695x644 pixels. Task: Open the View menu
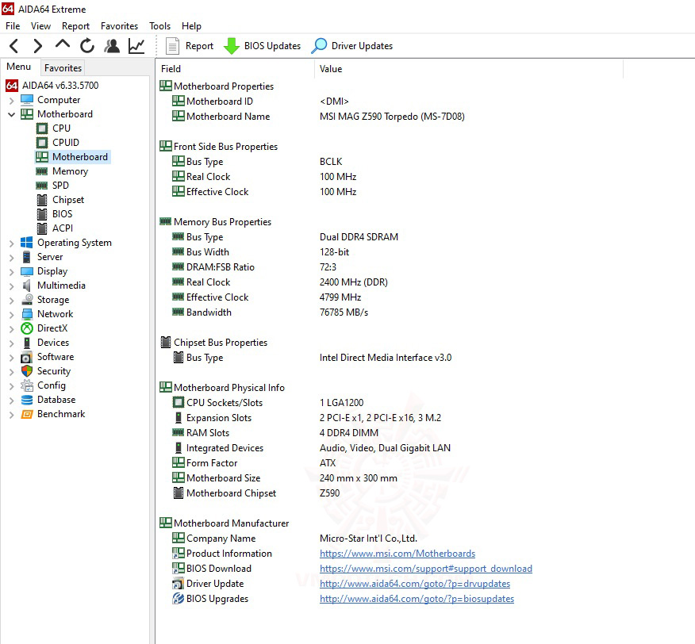40,26
